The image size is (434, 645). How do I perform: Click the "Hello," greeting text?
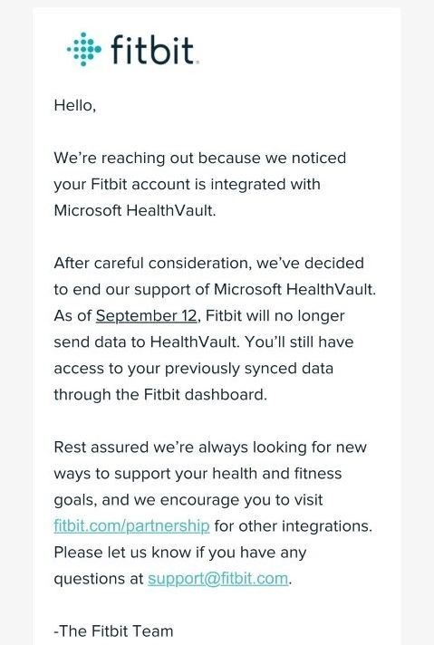(x=75, y=106)
